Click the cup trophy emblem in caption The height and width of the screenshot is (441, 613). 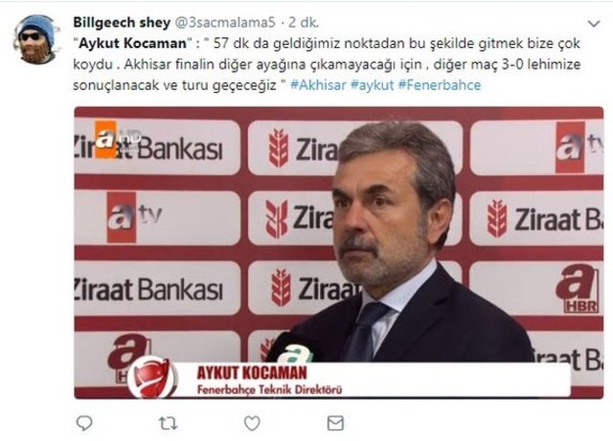(x=152, y=379)
